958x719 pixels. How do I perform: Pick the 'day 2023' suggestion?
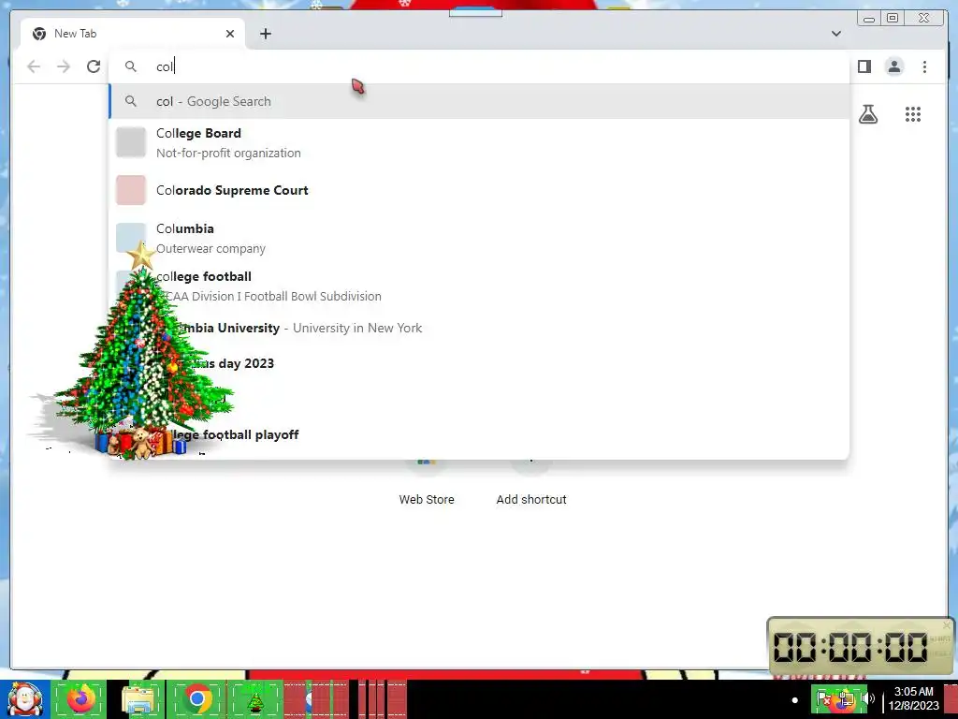(479, 363)
